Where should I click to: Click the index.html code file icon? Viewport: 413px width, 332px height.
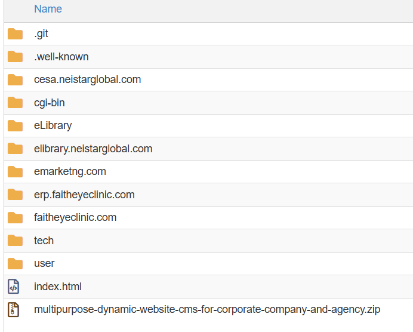pos(14,287)
